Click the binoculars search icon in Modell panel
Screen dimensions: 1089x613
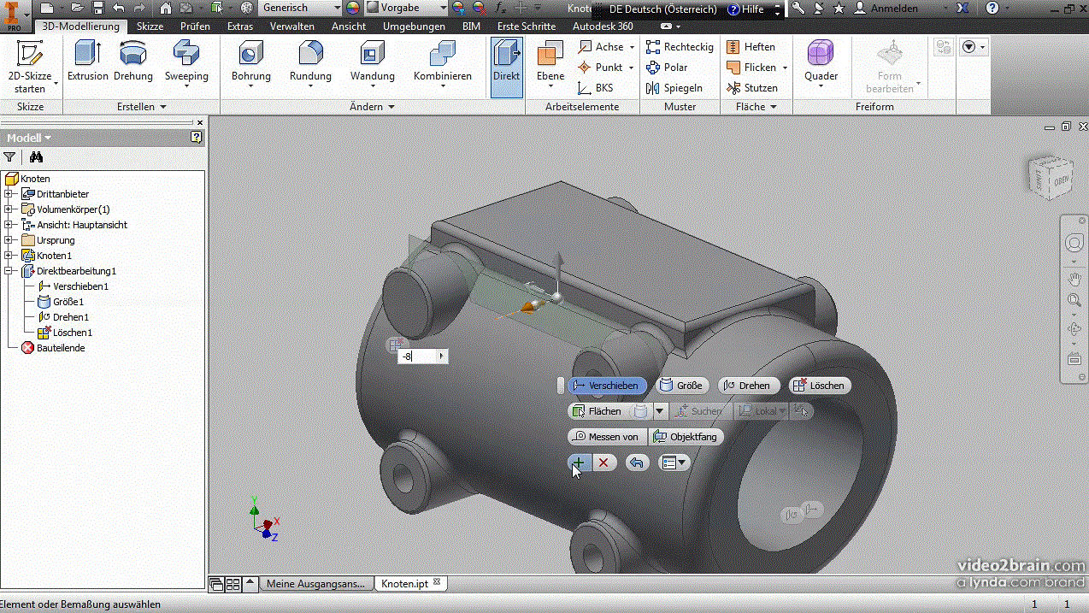(36, 157)
